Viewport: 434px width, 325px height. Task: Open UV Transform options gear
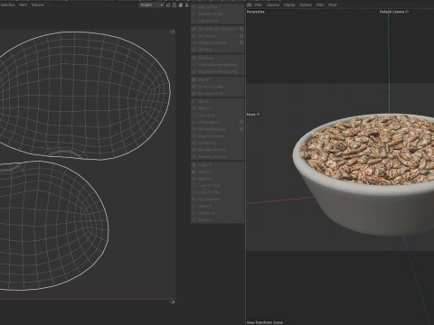pyautogui.click(x=241, y=122)
